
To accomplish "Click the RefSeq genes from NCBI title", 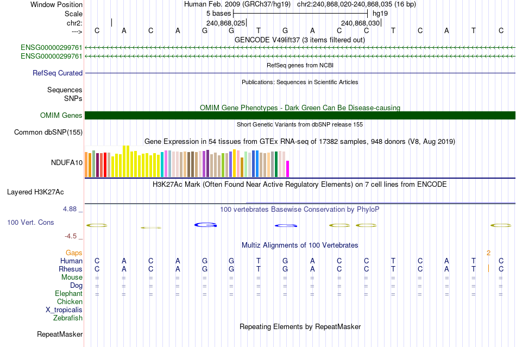I will click(300, 66).
